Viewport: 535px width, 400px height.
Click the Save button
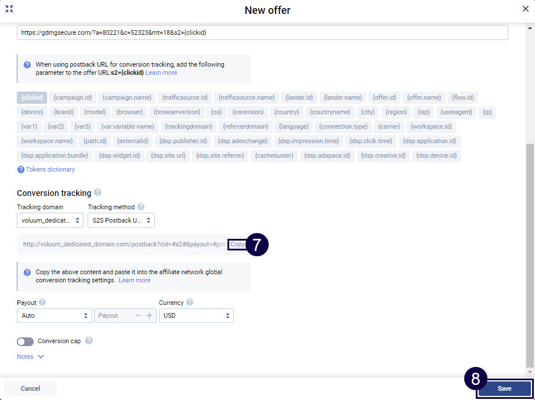point(504,388)
